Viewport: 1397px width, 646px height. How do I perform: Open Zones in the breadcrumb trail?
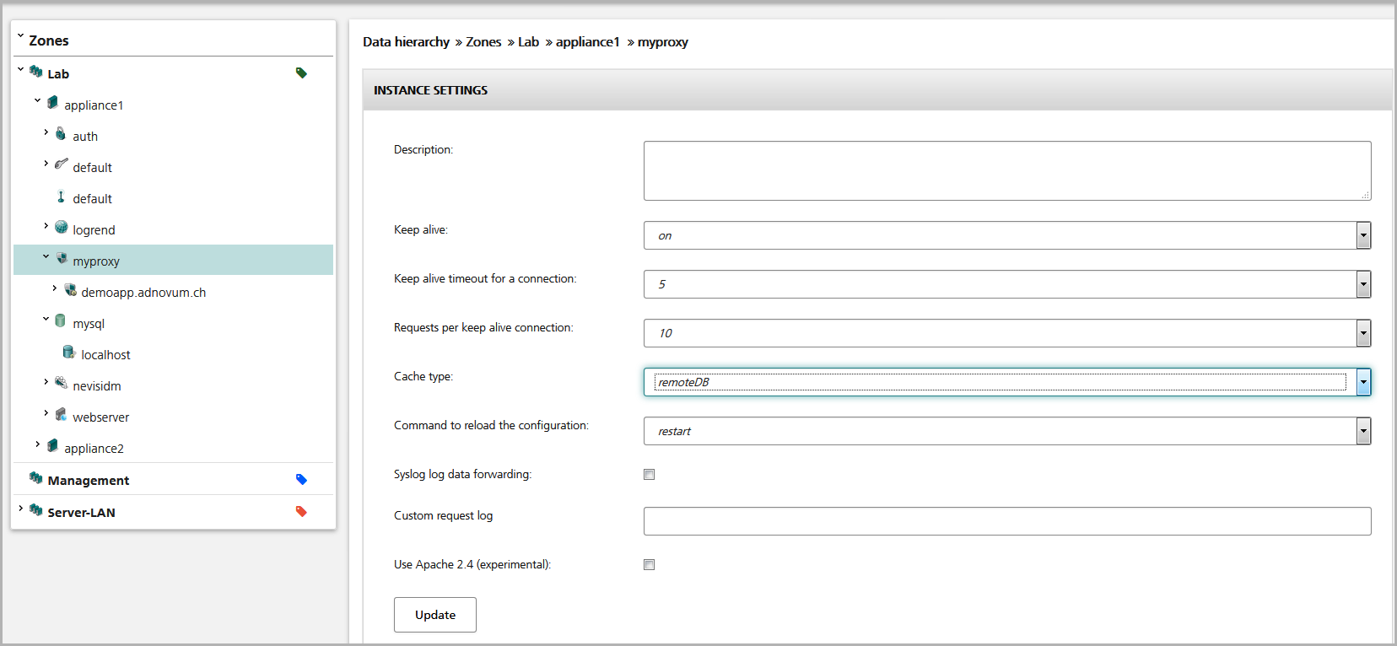click(483, 42)
